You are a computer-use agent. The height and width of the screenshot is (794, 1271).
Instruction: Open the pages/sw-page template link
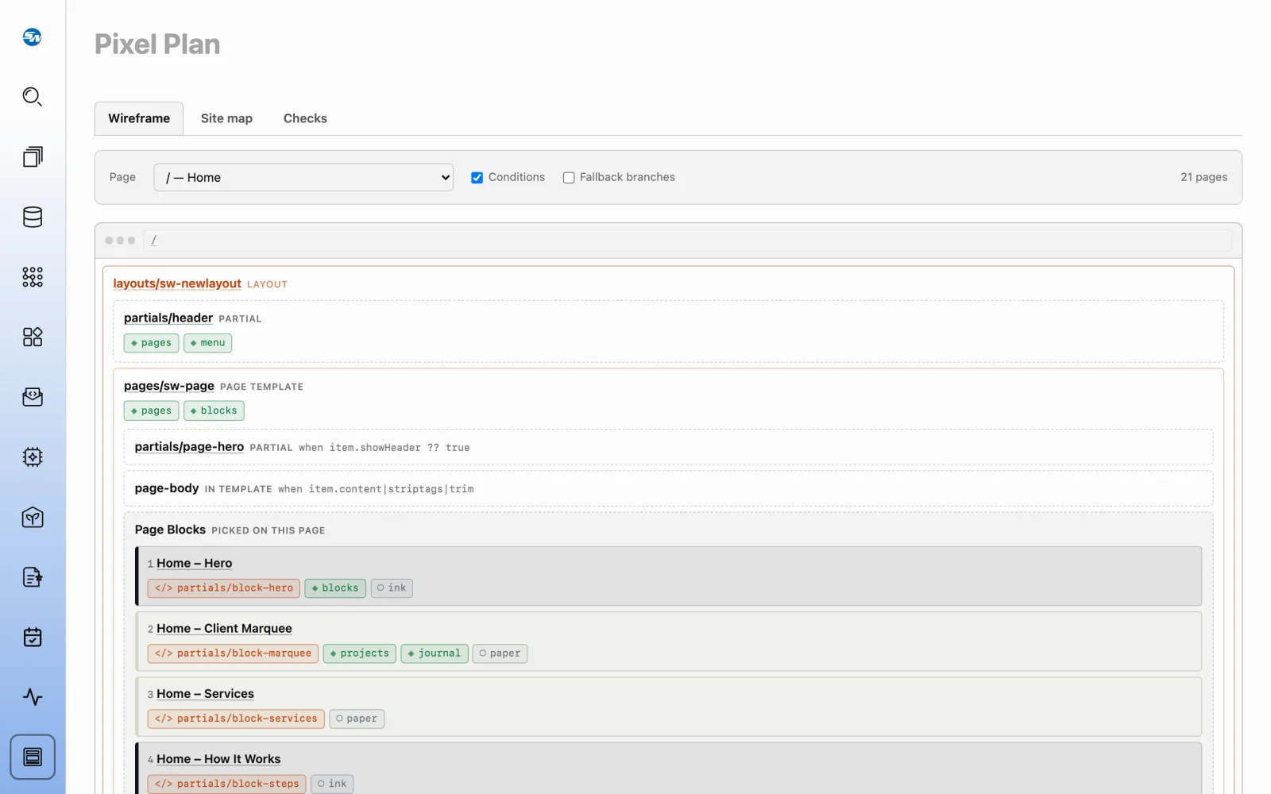(x=169, y=386)
